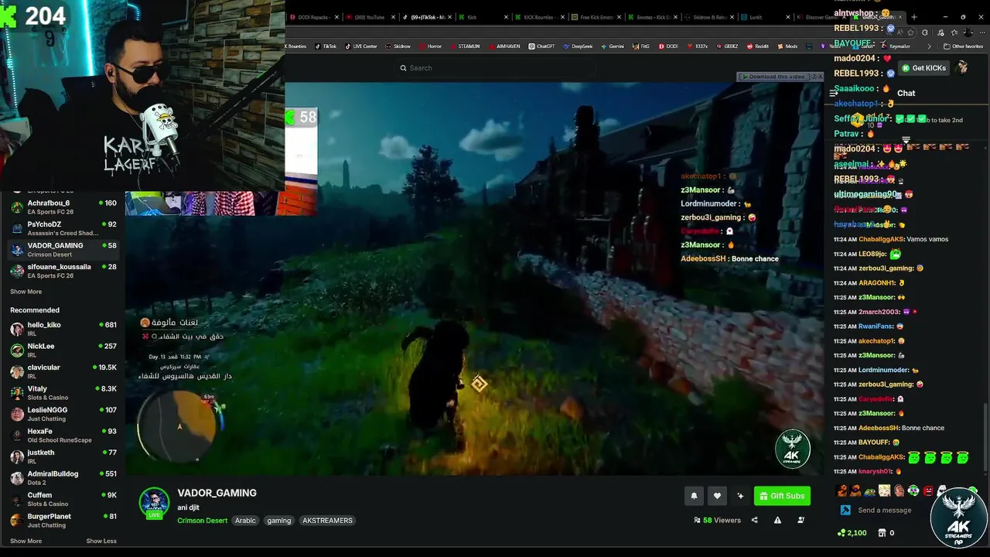This screenshot has height=557, width=990.
Task: Open the DeepSeek bookmark
Action: coord(579,46)
